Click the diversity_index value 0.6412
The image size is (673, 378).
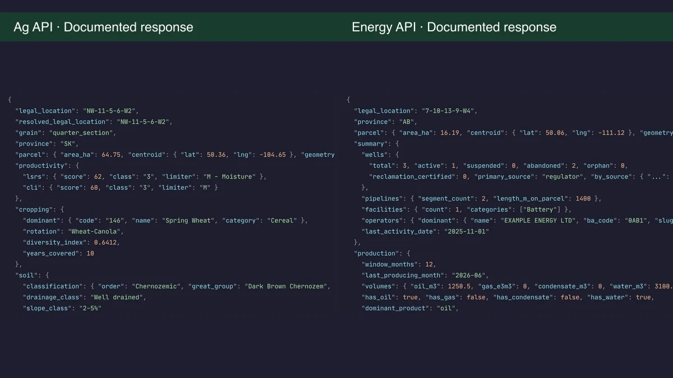click(x=107, y=242)
